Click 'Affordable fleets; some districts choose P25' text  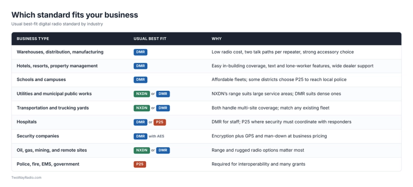(279, 80)
